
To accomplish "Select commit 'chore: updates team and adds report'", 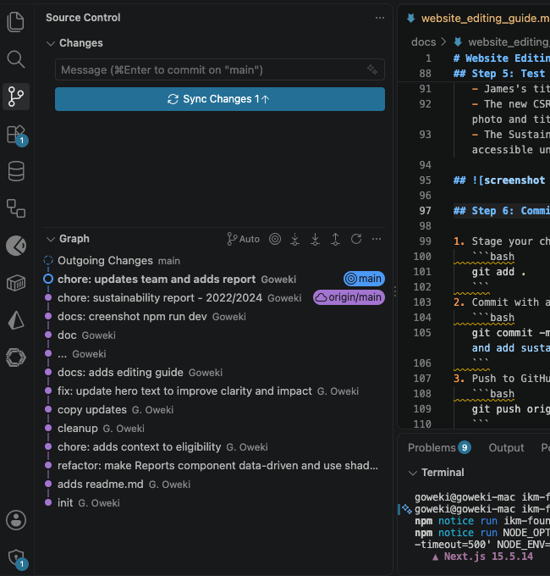I will click(x=214, y=280).
